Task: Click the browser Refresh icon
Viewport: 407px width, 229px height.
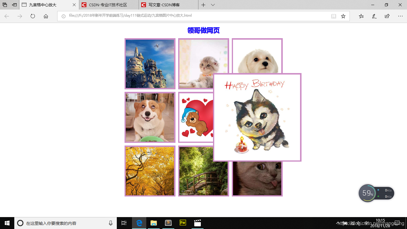Action: click(33, 16)
